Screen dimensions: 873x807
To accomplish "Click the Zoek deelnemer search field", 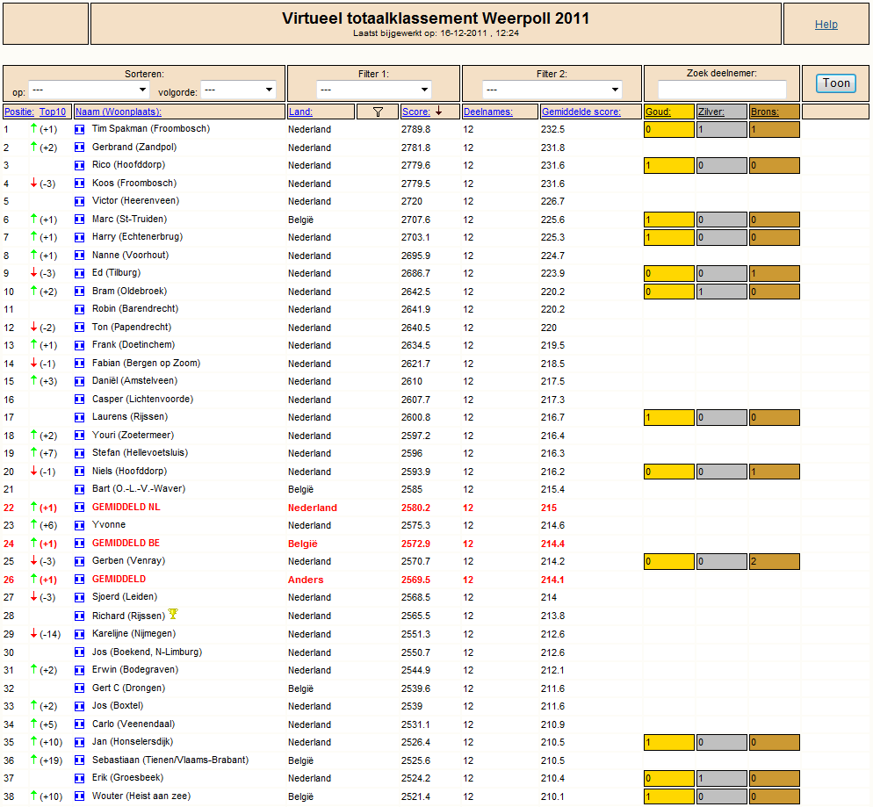I will [722, 89].
